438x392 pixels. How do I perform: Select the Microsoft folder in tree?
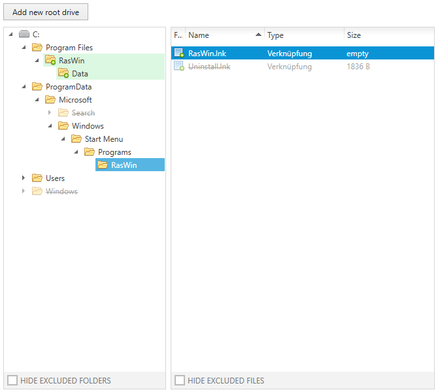[x=75, y=100]
